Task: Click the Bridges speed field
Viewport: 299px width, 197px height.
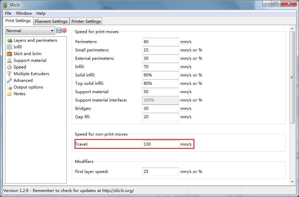Action: tap(160, 109)
